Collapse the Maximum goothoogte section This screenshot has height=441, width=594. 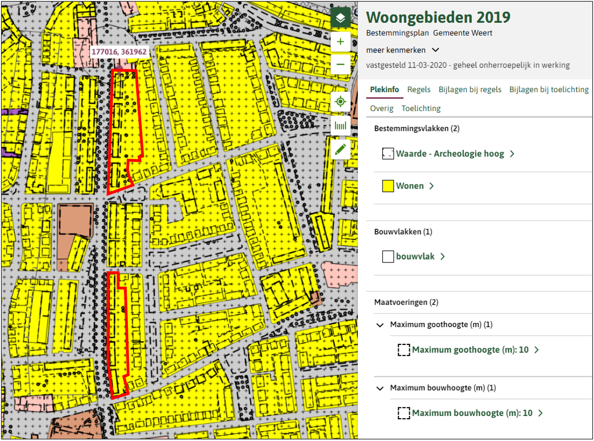click(380, 325)
